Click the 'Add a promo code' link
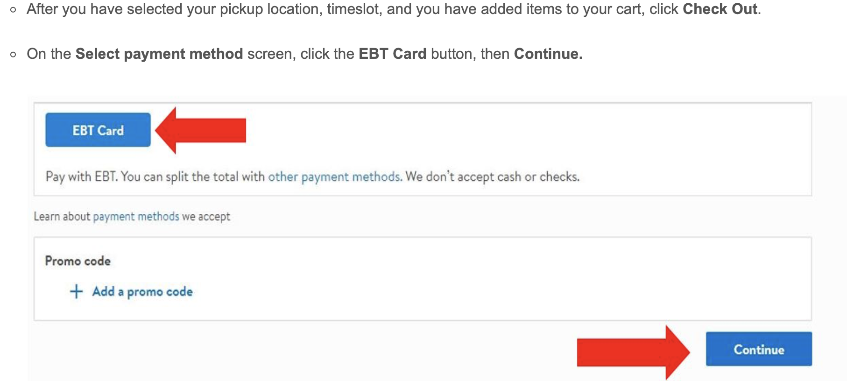This screenshot has height=381, width=847. coord(142,292)
